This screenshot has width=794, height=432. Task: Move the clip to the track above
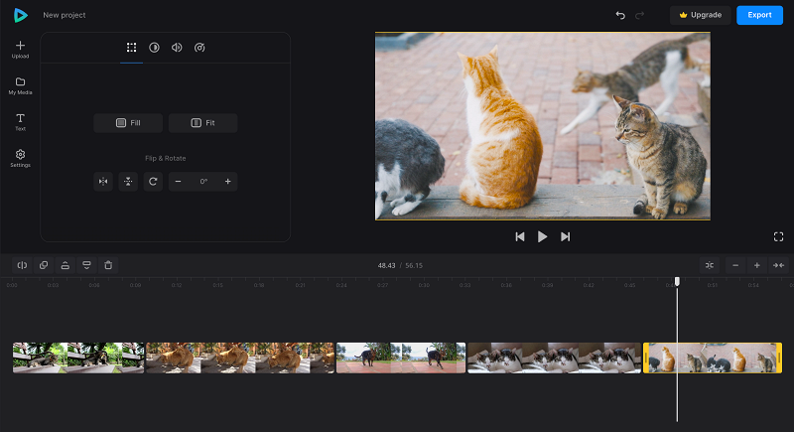click(66, 265)
